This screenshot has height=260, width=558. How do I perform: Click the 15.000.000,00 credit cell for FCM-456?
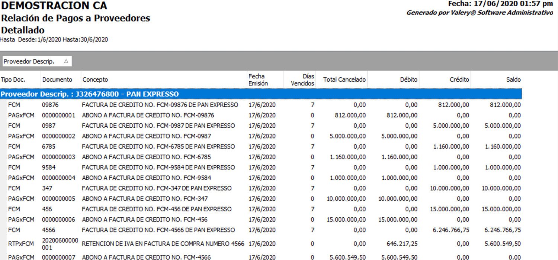point(449,209)
